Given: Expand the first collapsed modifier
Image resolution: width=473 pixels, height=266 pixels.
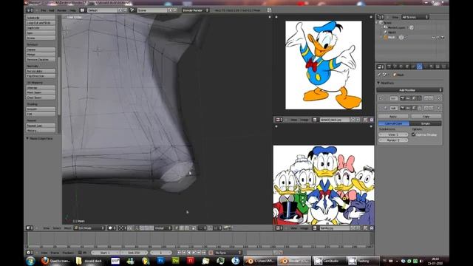Looking at the screenshot, I should pyautogui.click(x=381, y=98).
